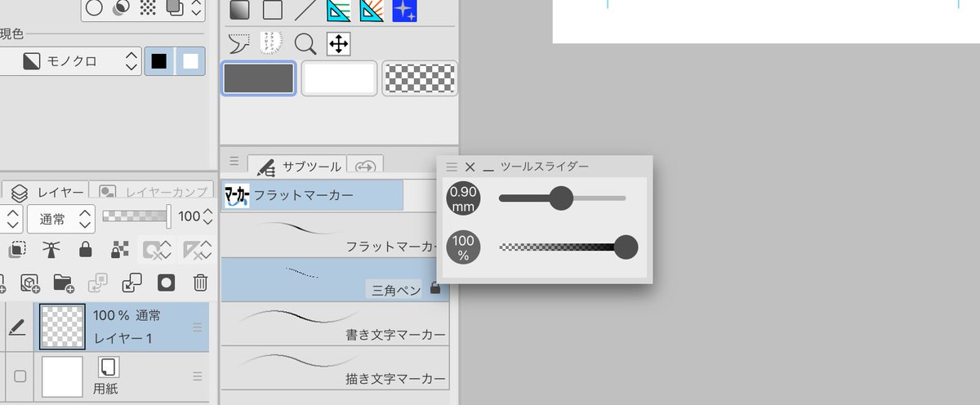The height and width of the screenshot is (405, 980).
Task: Create new layer folder icon
Action: (x=63, y=283)
